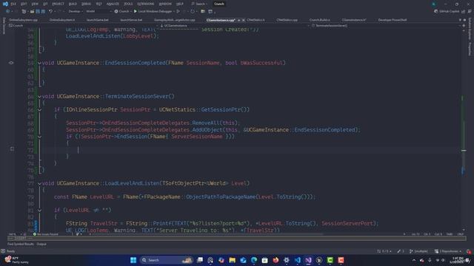Open the Tools menu
The width and height of the screenshot is (474, 266).
(x=128, y=4)
